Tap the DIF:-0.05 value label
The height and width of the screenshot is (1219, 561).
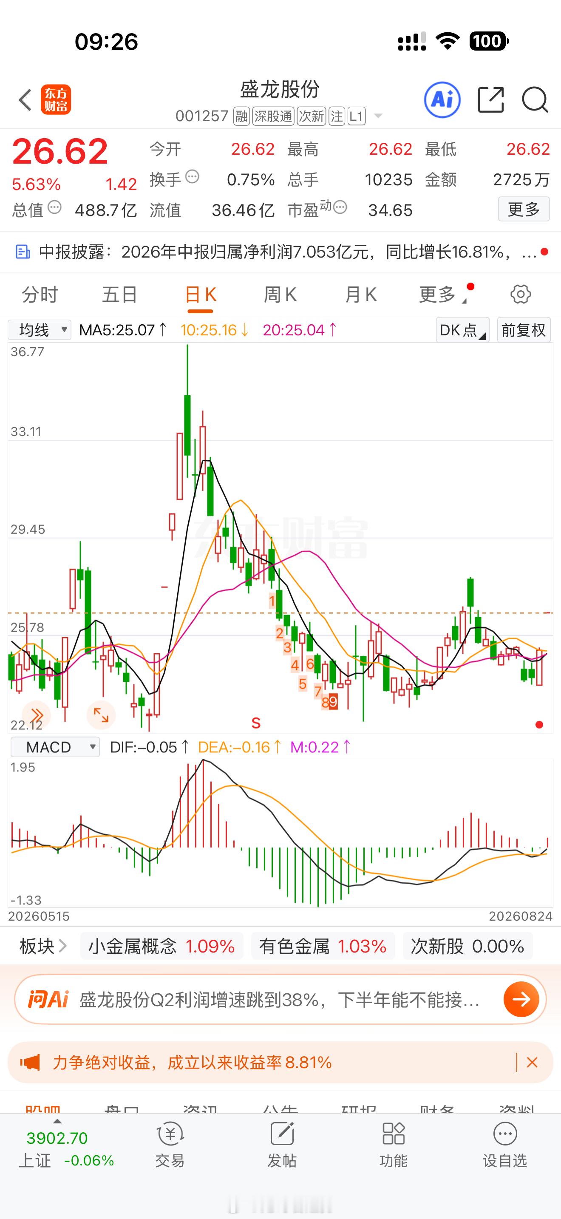pyautogui.click(x=150, y=747)
